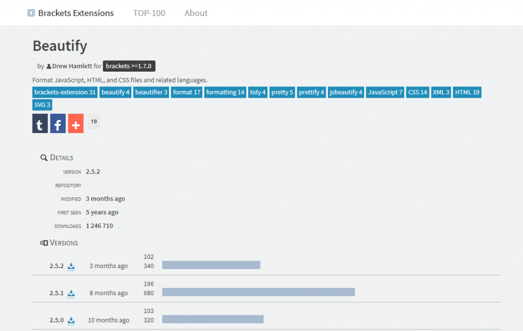Image resolution: width=523 pixels, height=331 pixels.
Task: Click the download bar for version 2.5.1
Action: coord(258,292)
